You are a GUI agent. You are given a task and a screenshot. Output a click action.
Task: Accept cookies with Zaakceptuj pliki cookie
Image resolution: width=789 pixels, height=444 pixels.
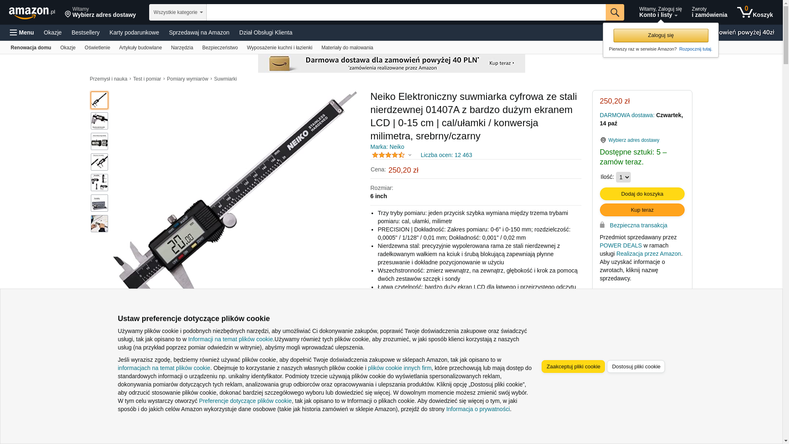click(573, 366)
